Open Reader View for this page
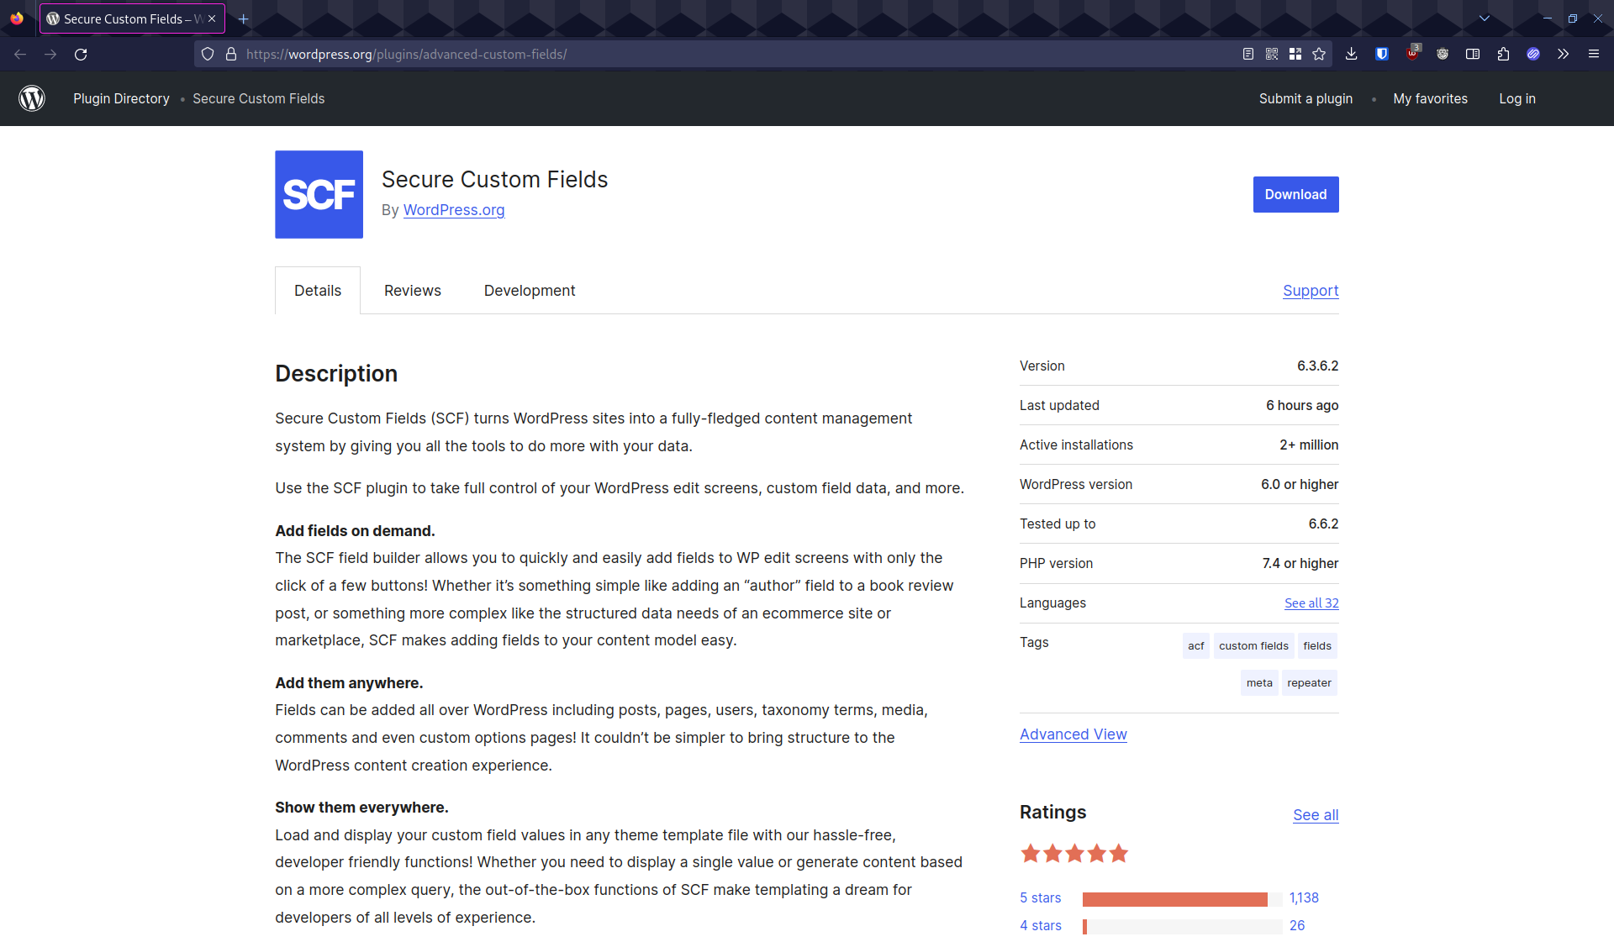 1247,54
